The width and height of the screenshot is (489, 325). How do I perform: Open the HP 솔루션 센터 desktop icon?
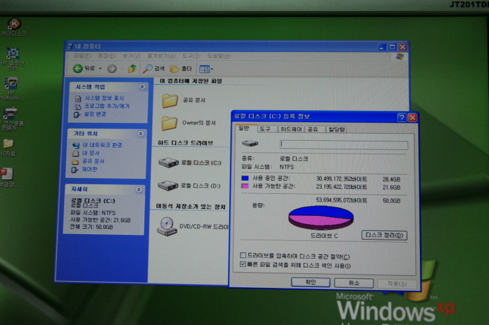[x=12, y=59]
